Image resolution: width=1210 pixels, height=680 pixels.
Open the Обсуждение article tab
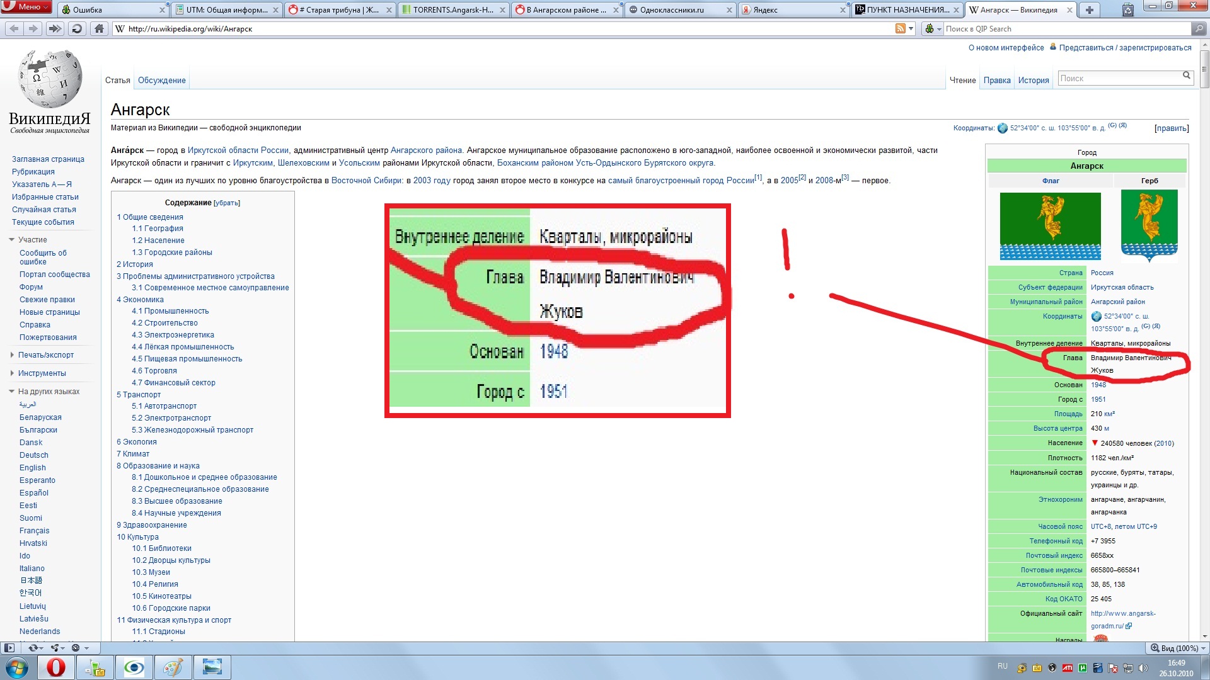[x=162, y=81]
